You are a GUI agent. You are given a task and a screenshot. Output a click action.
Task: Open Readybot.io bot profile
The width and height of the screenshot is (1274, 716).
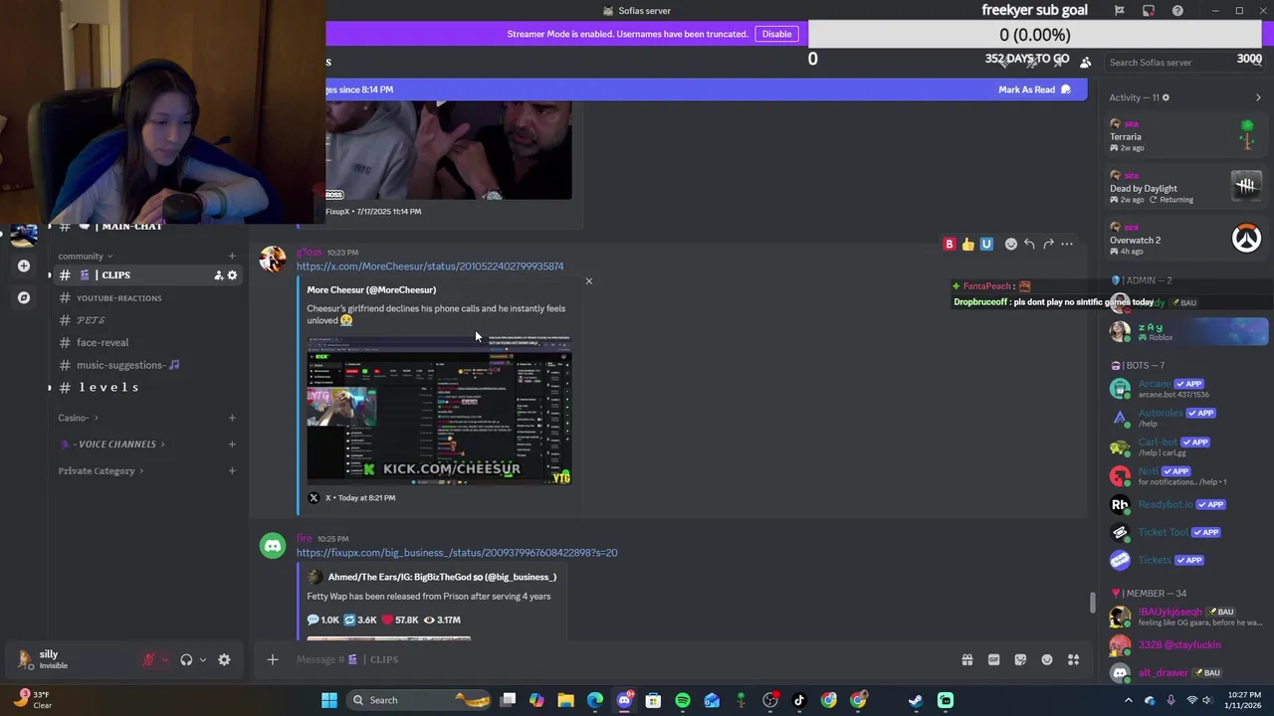[1186, 504]
